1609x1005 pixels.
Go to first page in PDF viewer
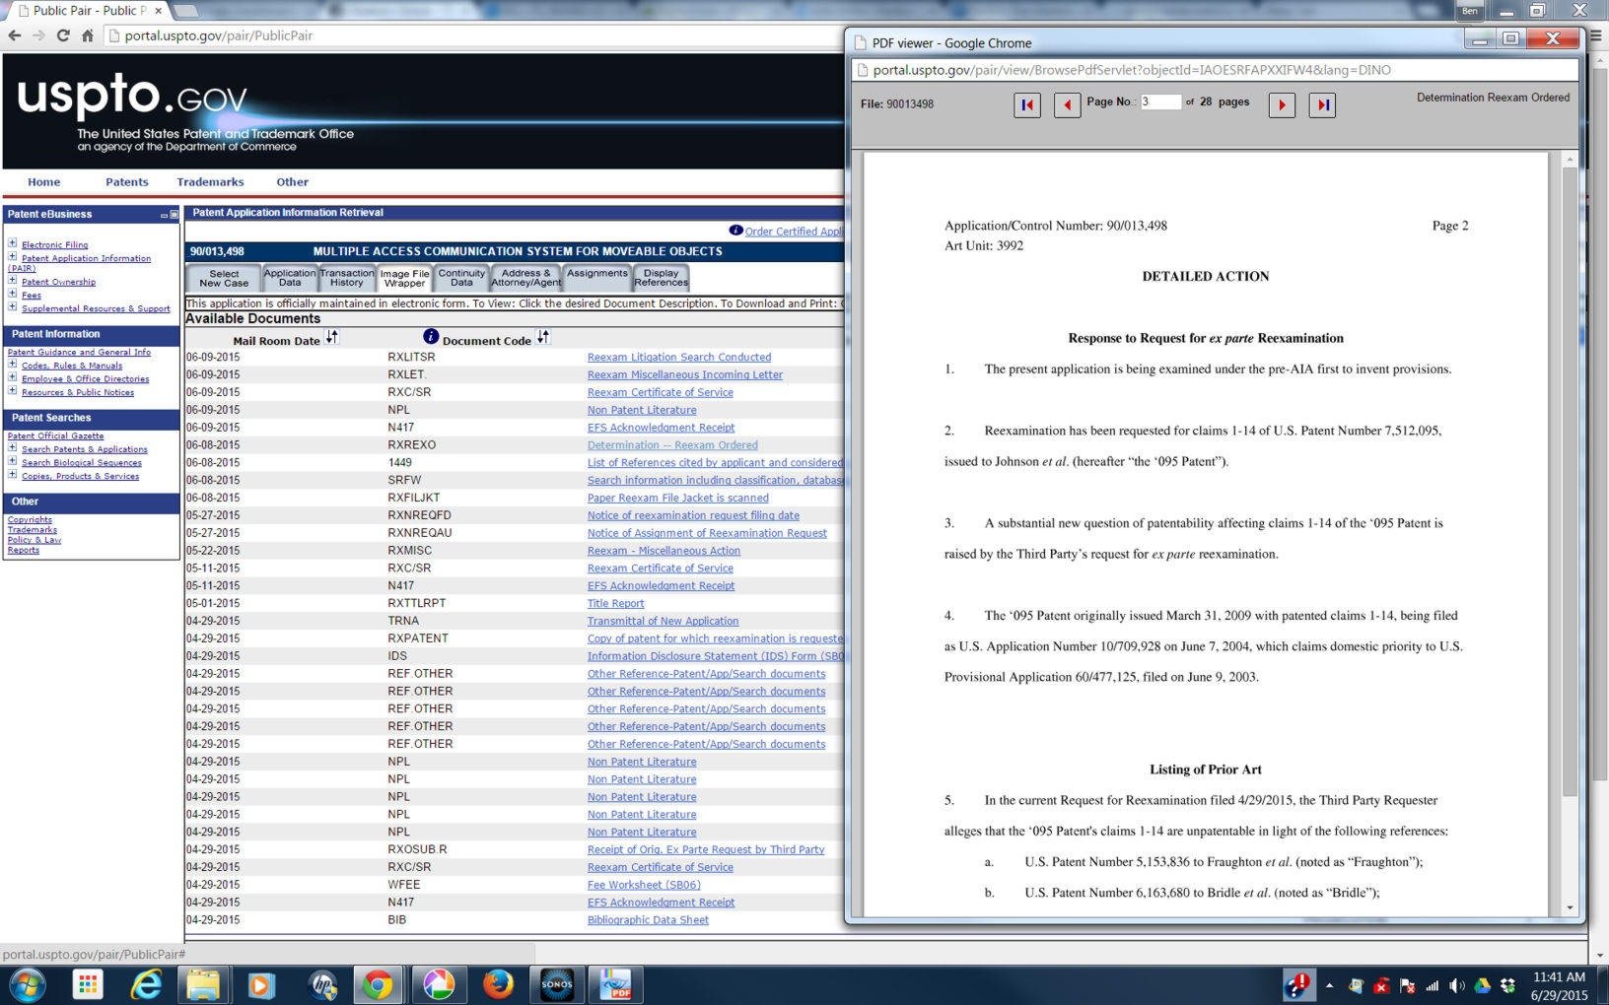(x=1027, y=104)
